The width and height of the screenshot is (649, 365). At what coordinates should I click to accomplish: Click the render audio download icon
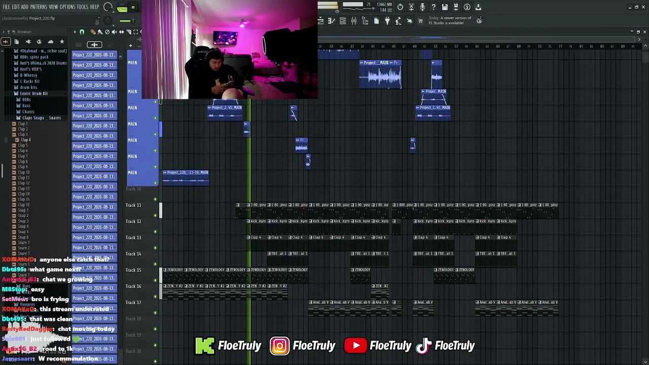pyautogui.click(x=478, y=7)
